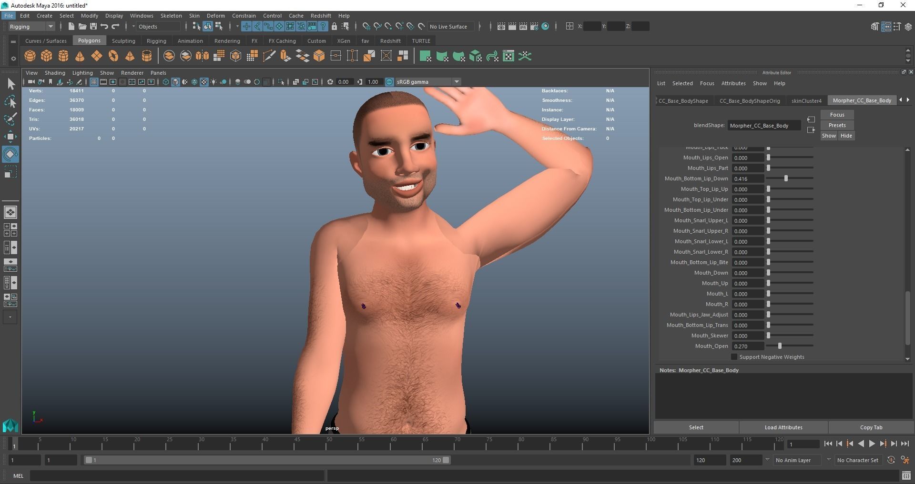The width and height of the screenshot is (915, 484).
Task: Open the shelf options menu icon
Action: [x=13, y=41]
